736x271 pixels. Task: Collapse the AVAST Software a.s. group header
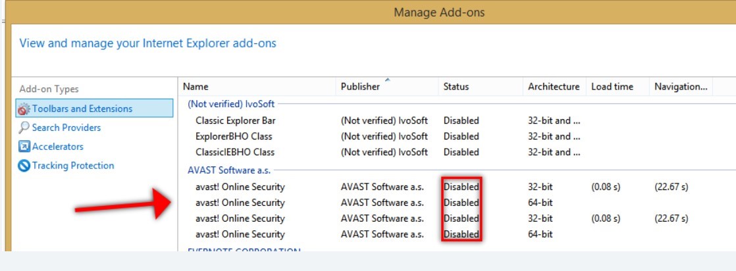point(229,170)
